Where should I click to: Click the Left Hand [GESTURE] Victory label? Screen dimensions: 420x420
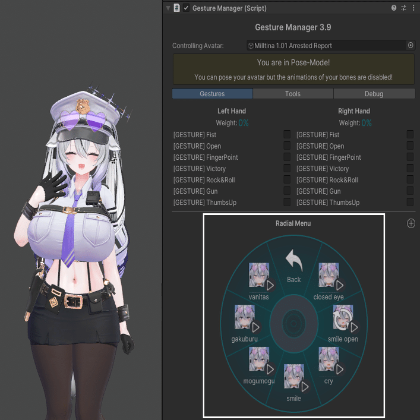(x=200, y=169)
